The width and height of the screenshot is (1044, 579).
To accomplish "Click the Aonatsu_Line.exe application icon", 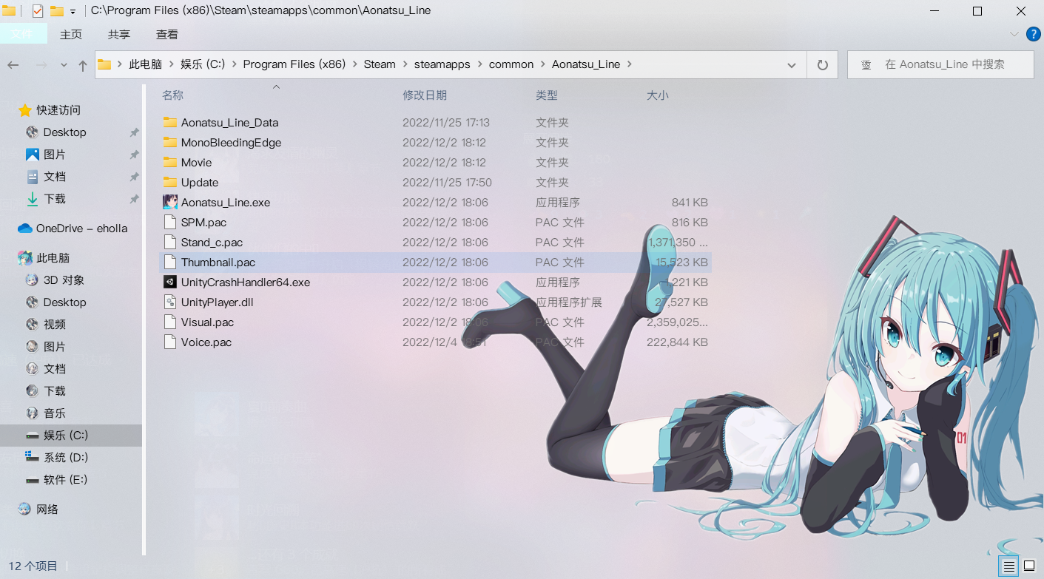I will [170, 203].
